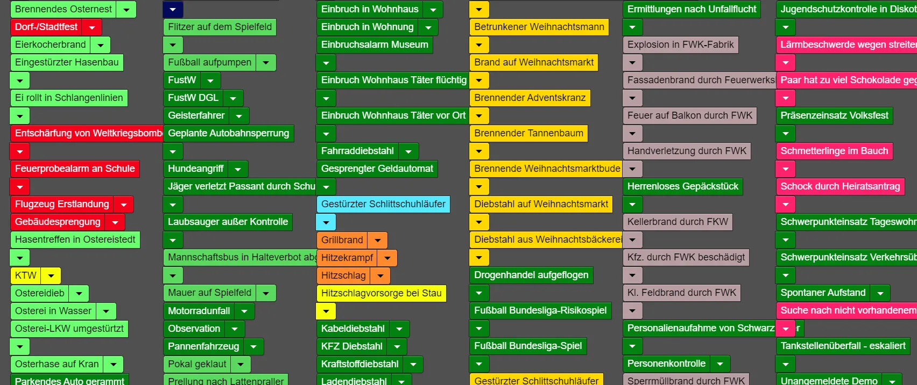Open the yellow KTW dropdown arrow

point(51,275)
